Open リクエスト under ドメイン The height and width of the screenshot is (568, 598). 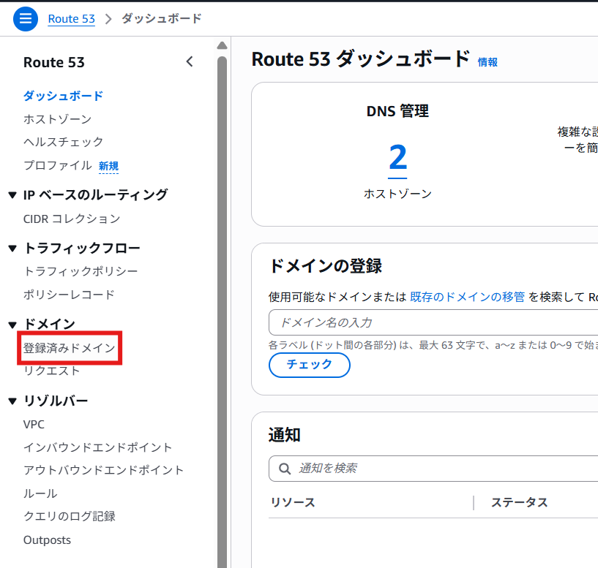[x=51, y=371]
